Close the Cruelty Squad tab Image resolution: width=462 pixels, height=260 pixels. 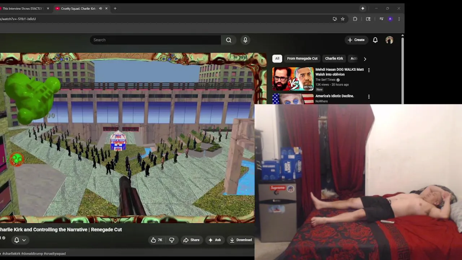pos(106,8)
